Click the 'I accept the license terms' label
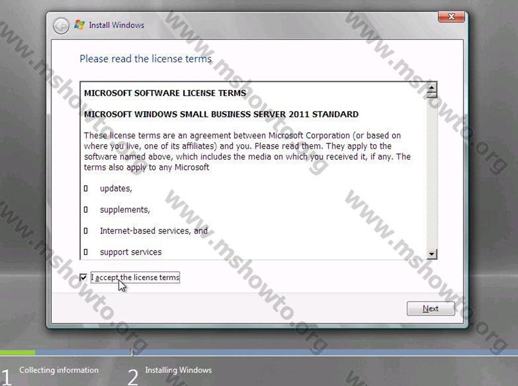 pyautogui.click(x=135, y=277)
